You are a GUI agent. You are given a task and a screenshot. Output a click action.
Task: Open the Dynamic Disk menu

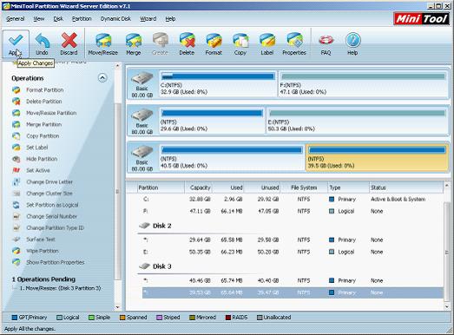[115, 19]
